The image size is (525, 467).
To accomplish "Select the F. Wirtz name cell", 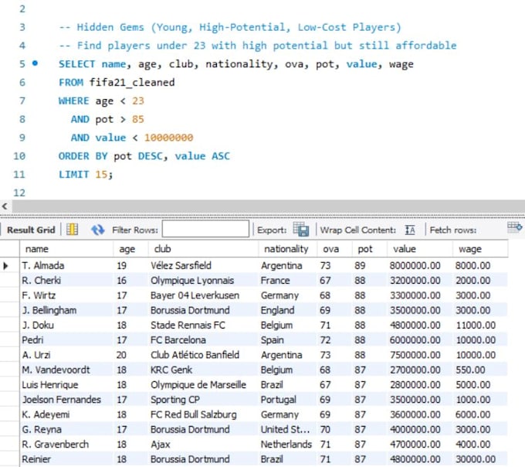I will coord(66,295).
